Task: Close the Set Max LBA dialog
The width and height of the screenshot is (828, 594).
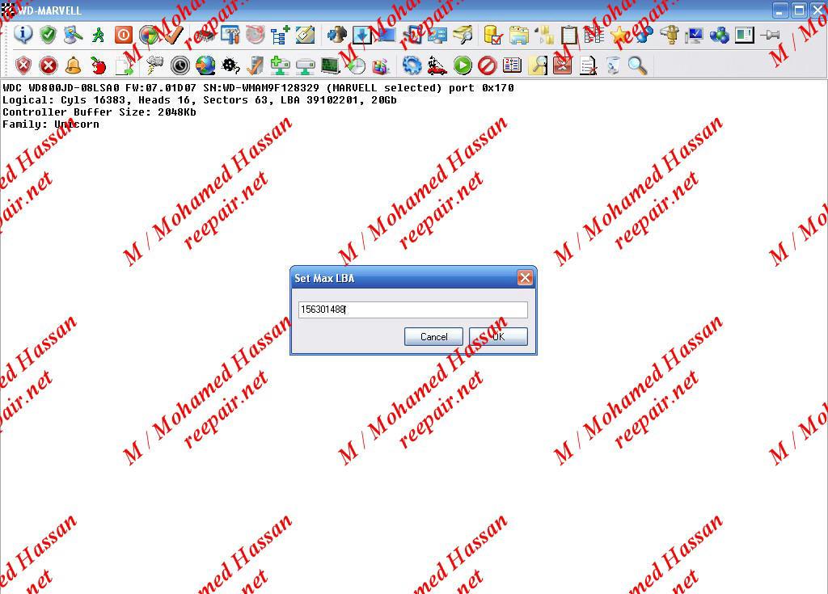Action: click(x=525, y=278)
